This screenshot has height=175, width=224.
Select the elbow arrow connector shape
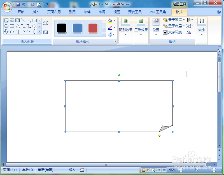(x=29, y=26)
